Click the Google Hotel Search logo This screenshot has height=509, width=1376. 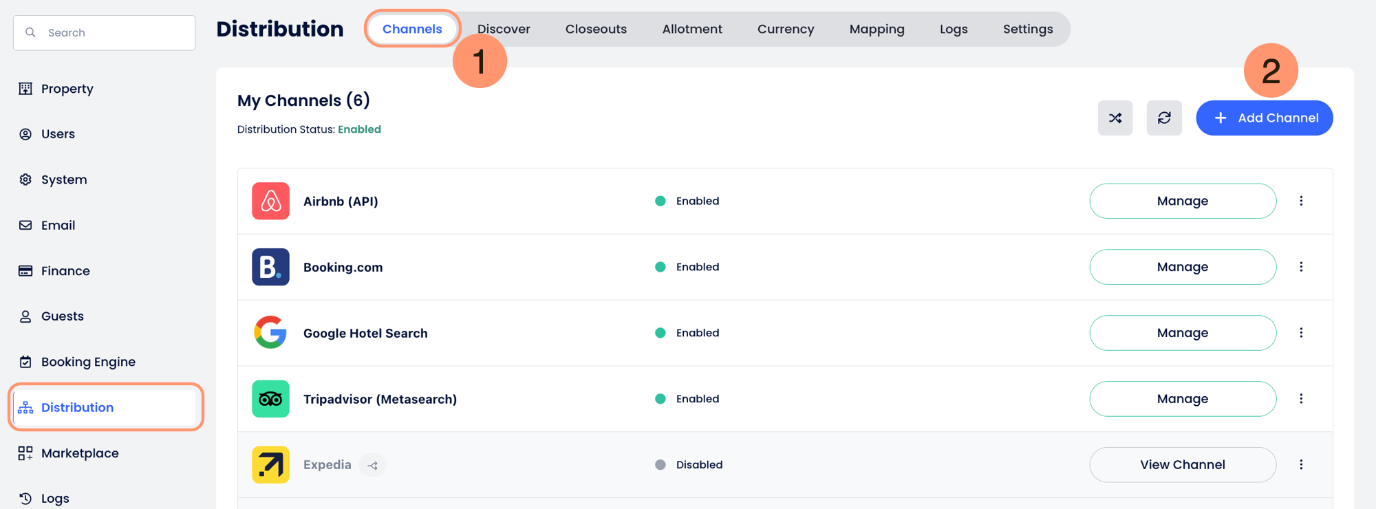[270, 333]
